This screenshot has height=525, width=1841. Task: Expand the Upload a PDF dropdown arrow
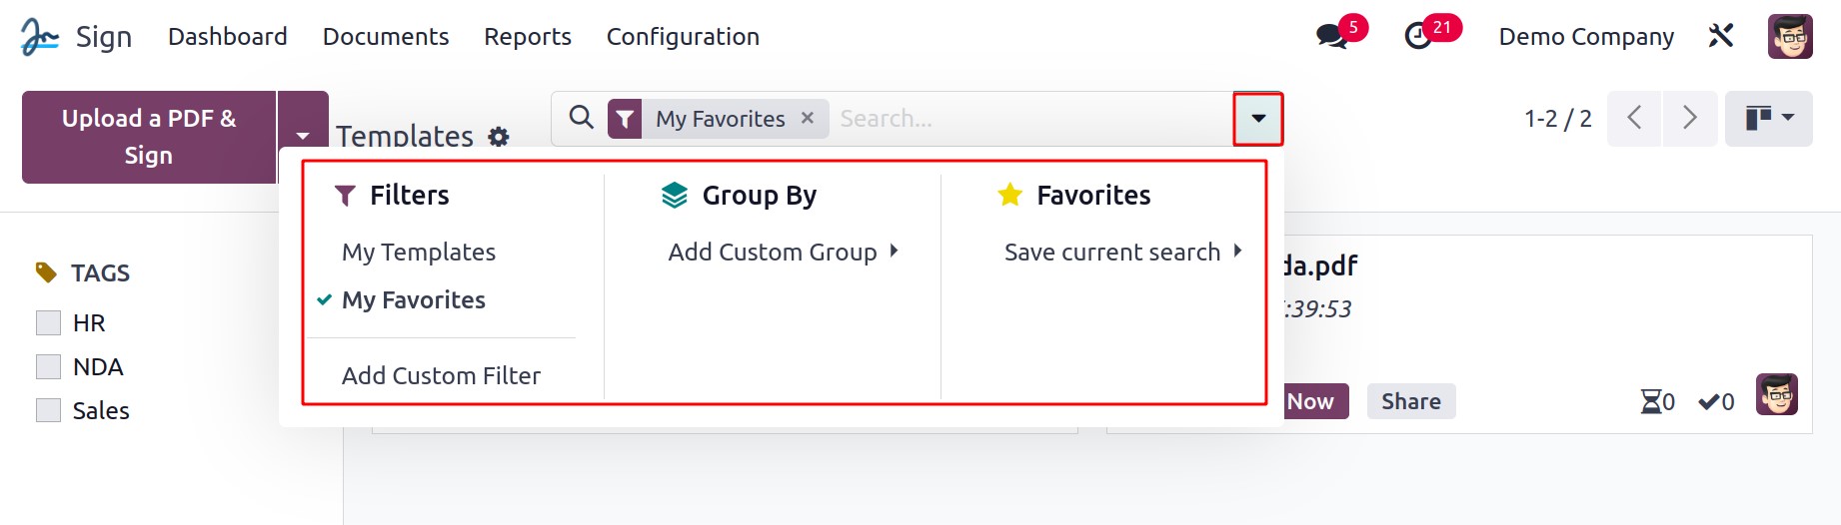pos(303,135)
